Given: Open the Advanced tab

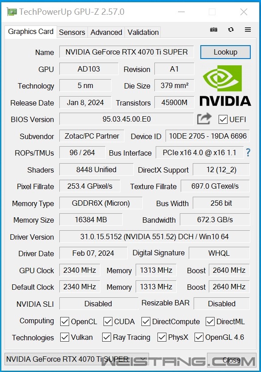Looking at the screenshot, I should click(x=106, y=32).
